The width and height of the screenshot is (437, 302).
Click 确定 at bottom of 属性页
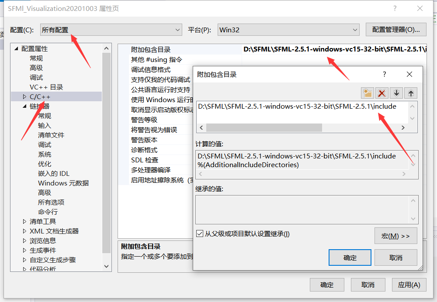(x=327, y=285)
